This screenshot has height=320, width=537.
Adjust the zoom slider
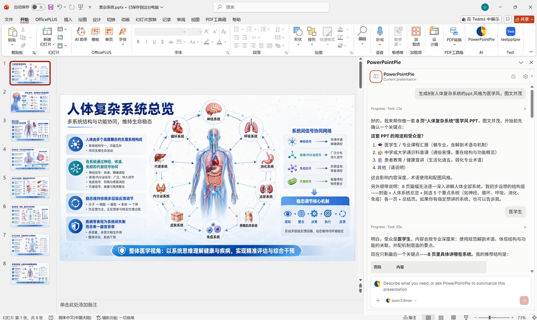(x=494, y=317)
